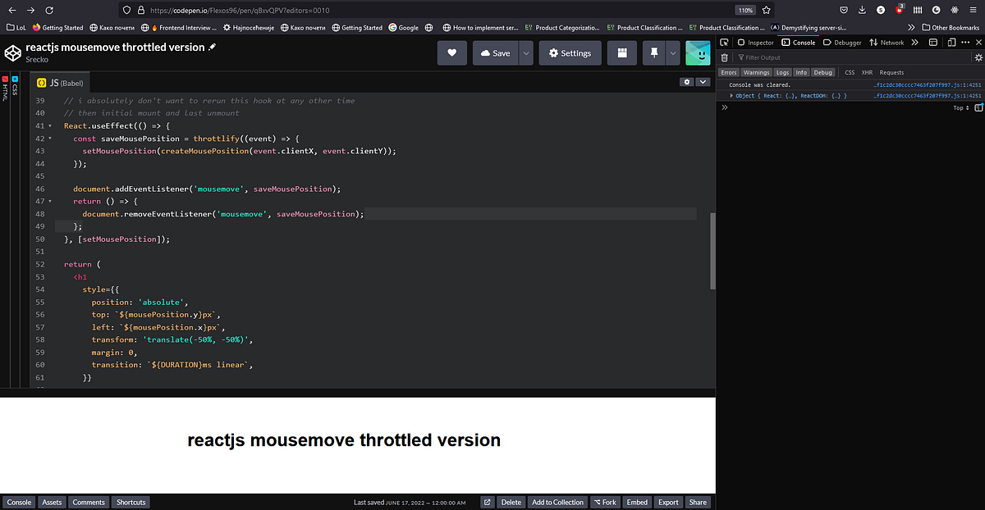This screenshot has height=510, width=985.
Task: Clear console output with the trash icon
Action: click(723, 57)
